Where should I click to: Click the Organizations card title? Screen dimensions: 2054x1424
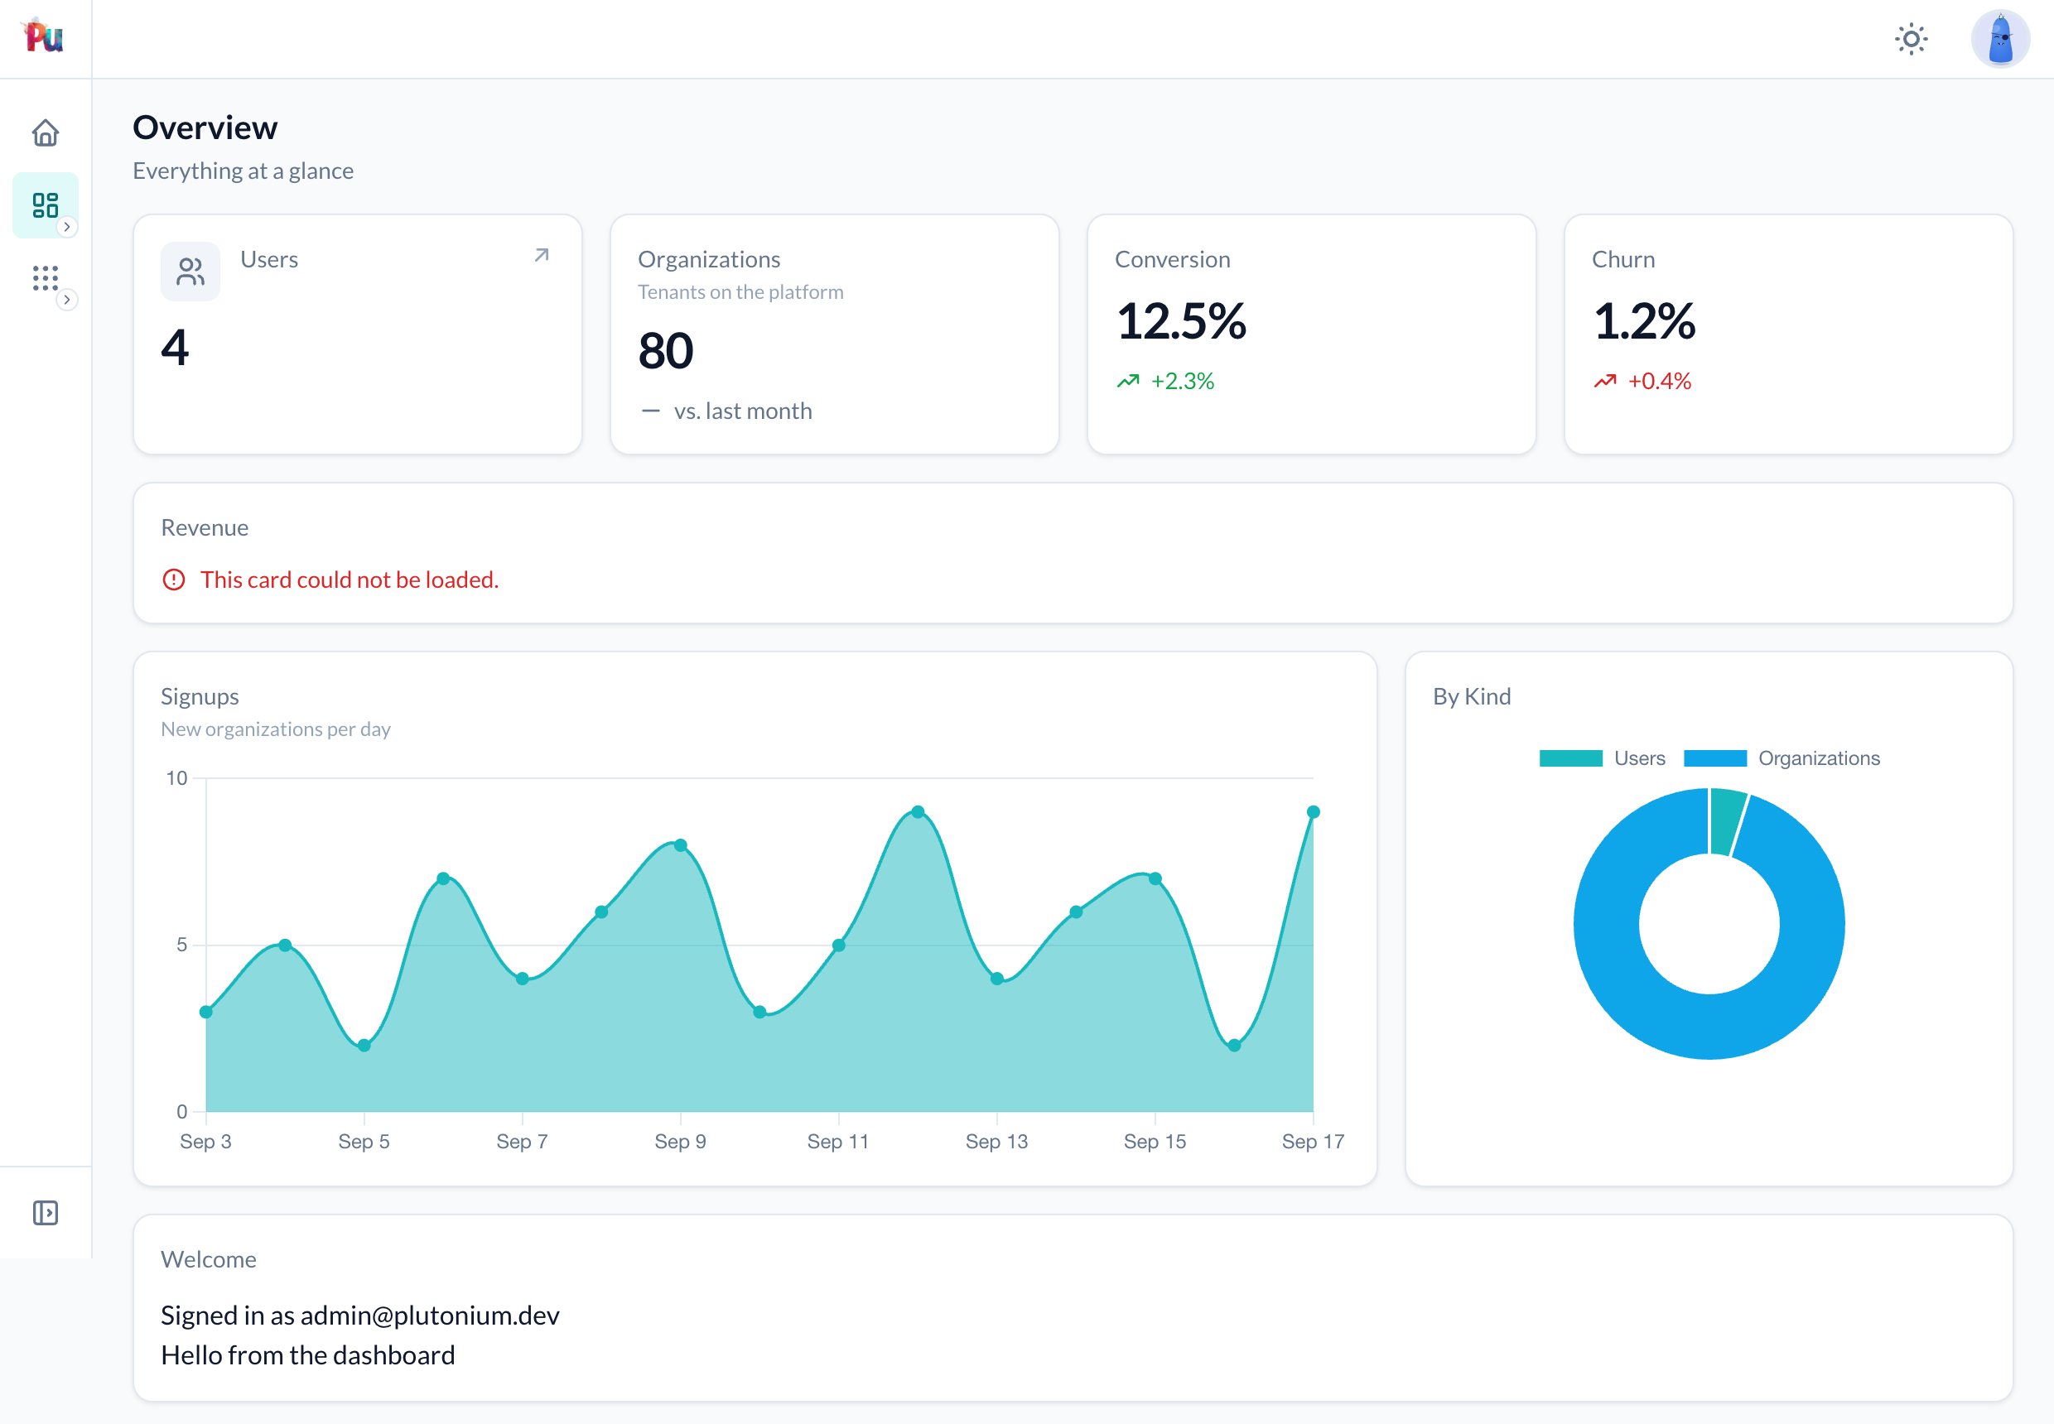click(x=709, y=260)
